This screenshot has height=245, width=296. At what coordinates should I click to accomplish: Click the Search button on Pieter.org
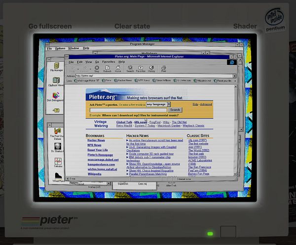point(175,110)
